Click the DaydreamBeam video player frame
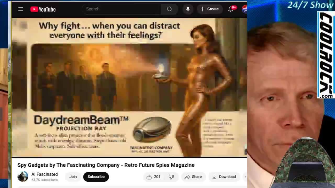This screenshot has height=188, width=335. [x=129, y=87]
